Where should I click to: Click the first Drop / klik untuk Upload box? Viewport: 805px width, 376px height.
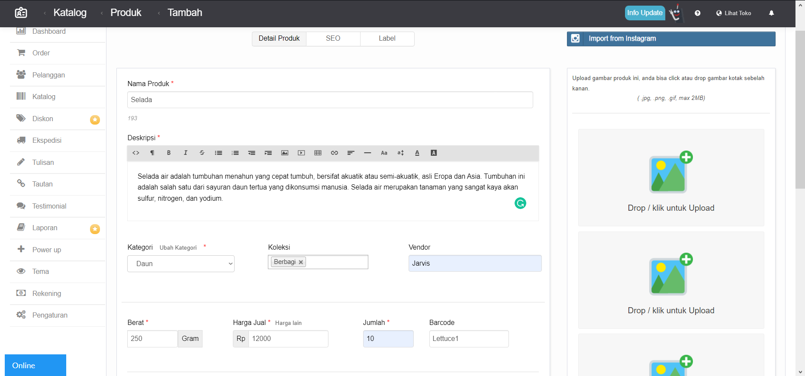[671, 178]
